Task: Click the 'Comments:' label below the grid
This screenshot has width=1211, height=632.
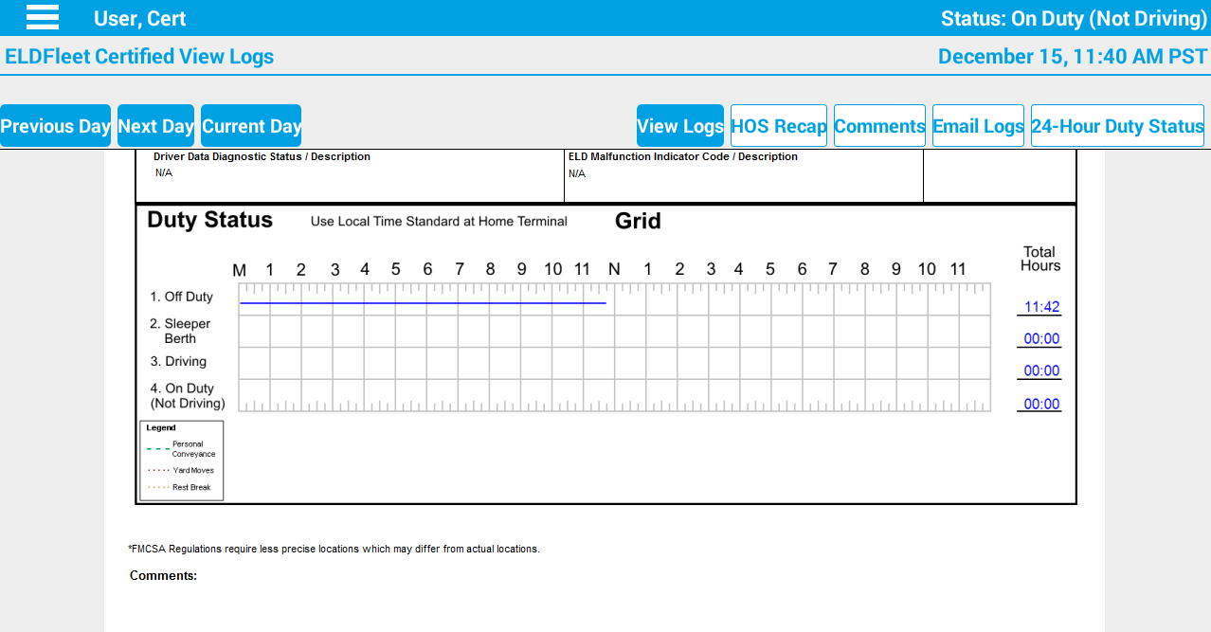Action: tap(163, 575)
